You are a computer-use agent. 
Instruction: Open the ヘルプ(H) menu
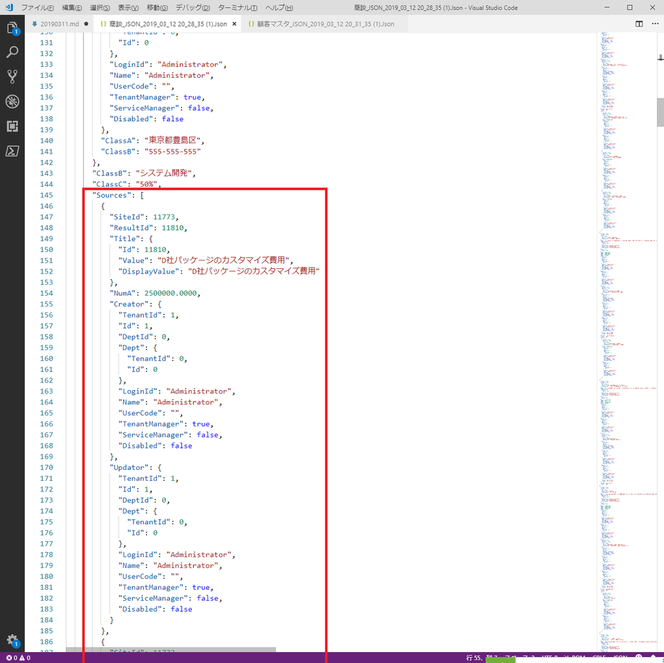point(279,8)
